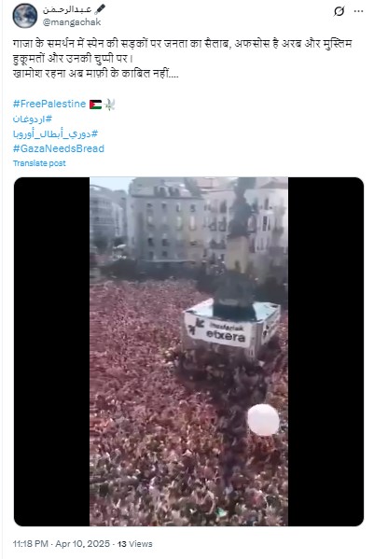
Task: Open the three-dot more options menu
Action: tap(358, 11)
